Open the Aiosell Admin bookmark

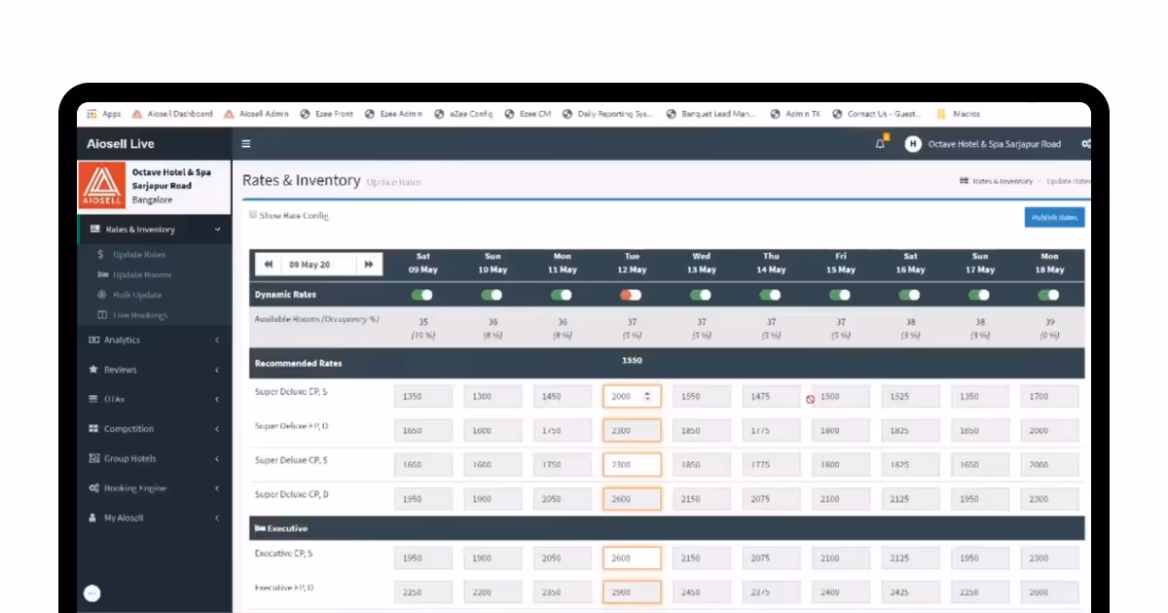coord(256,114)
